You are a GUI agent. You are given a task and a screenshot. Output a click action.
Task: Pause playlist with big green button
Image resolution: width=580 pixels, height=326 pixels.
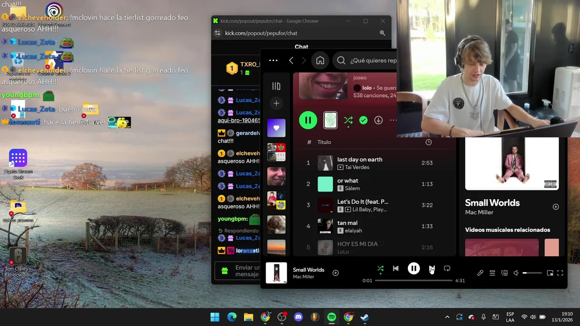pyautogui.click(x=308, y=120)
